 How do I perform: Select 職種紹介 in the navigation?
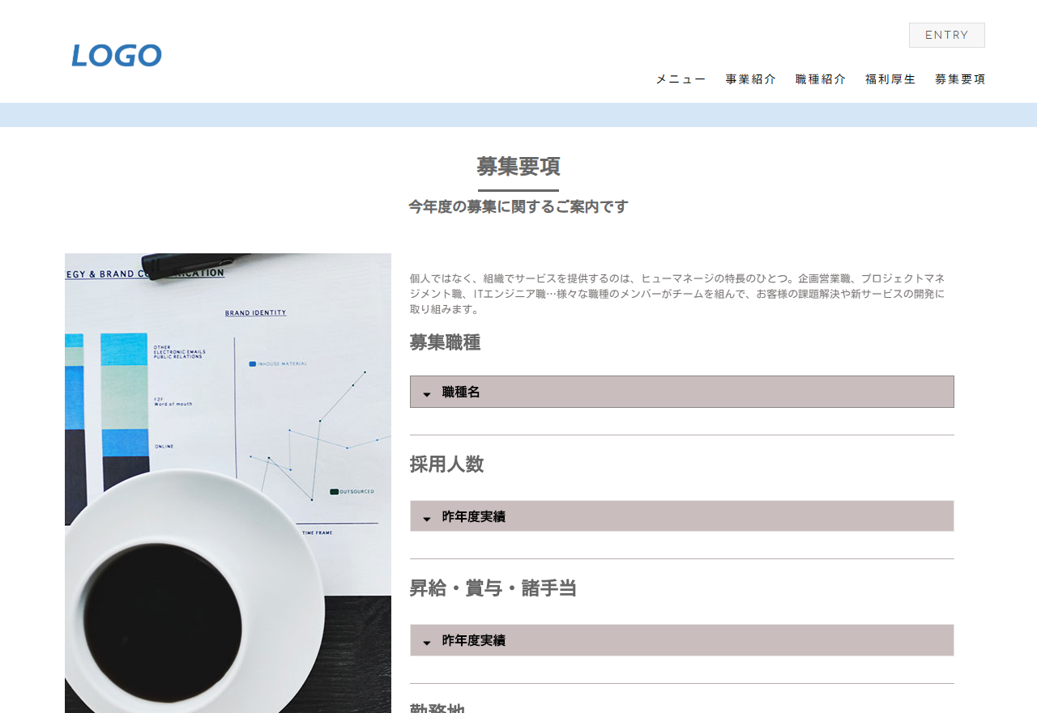click(x=820, y=79)
